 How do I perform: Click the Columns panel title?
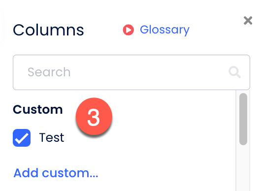click(x=48, y=30)
